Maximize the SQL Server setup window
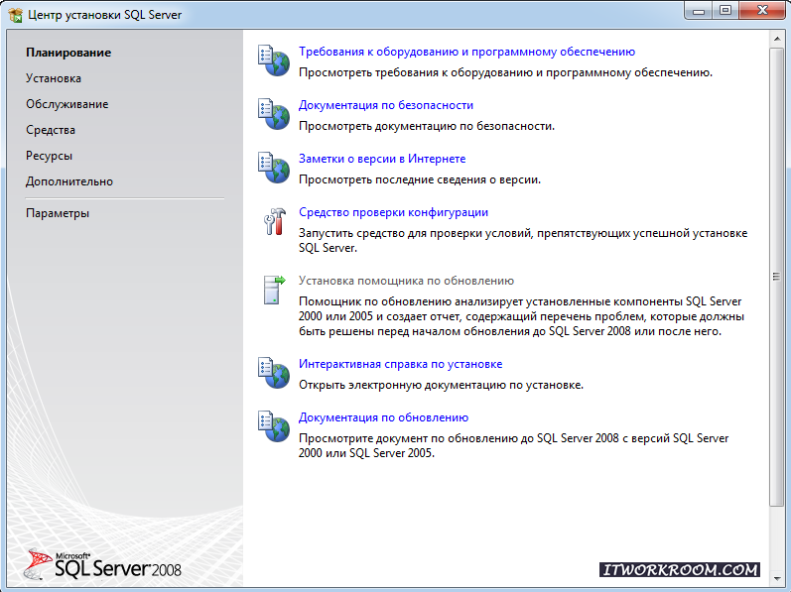The height and width of the screenshot is (592, 791). tap(725, 11)
